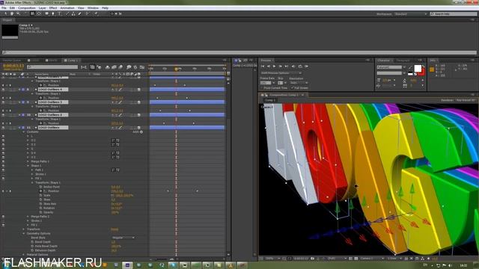Open brainstorm icon in timeline
The width and height of the screenshot is (479, 269).
129,67
